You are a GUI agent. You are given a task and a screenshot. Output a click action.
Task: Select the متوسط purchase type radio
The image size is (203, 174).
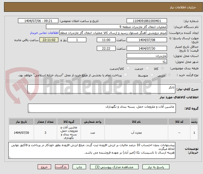point(152,75)
